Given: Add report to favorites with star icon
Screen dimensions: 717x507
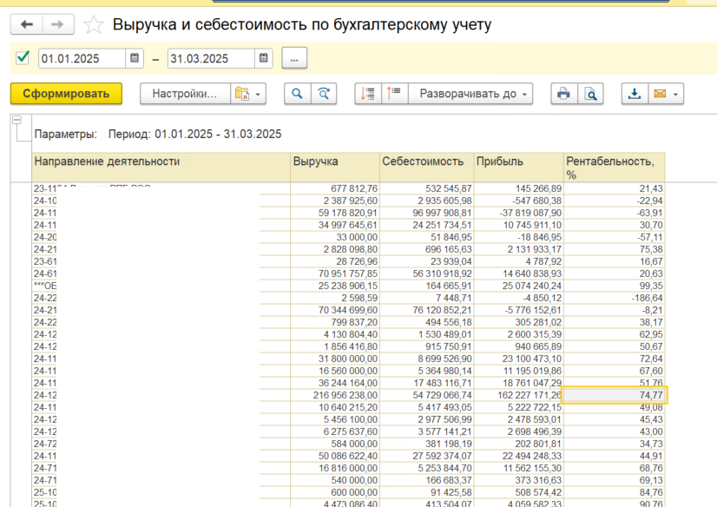Looking at the screenshot, I should tap(95, 25).
